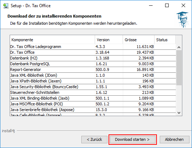Click the 19.437 KB size cell

(139, 52)
